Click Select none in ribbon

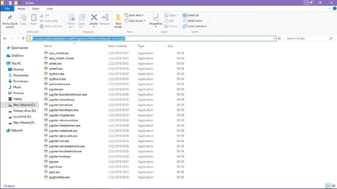pyautogui.click(x=193, y=21)
